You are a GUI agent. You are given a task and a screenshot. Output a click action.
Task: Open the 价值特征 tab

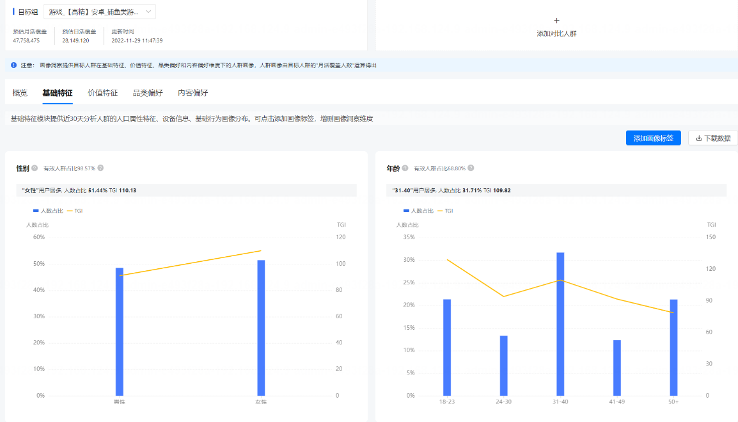[x=102, y=93]
